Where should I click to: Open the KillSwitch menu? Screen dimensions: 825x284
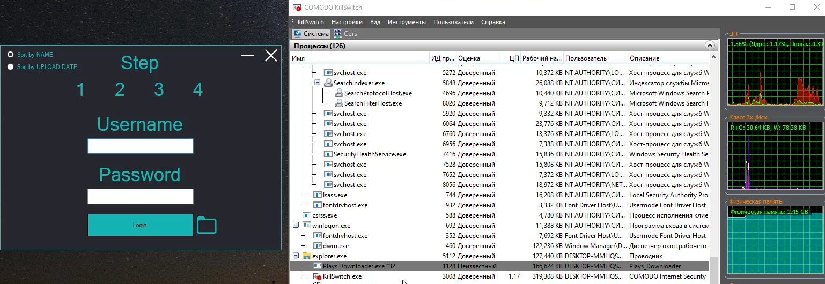coord(311,22)
